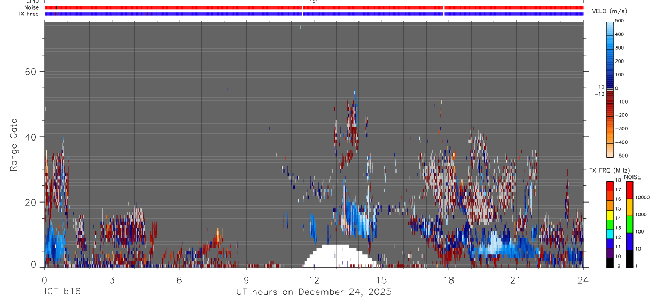Click the NOISE legend title
Screen dimensions: 656x303
[632, 177]
